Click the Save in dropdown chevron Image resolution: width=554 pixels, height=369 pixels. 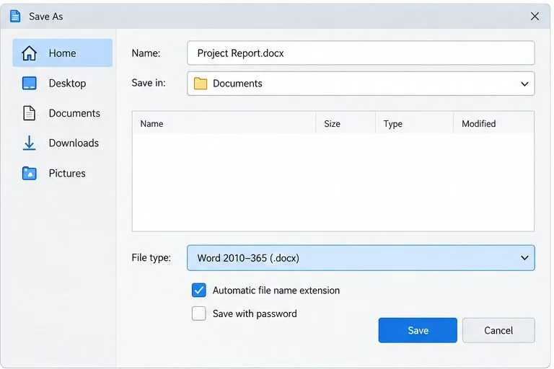pos(524,84)
